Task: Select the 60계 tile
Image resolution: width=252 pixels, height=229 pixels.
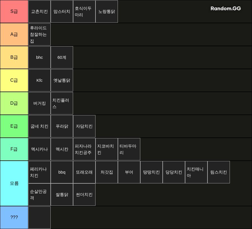Action: click(x=62, y=57)
